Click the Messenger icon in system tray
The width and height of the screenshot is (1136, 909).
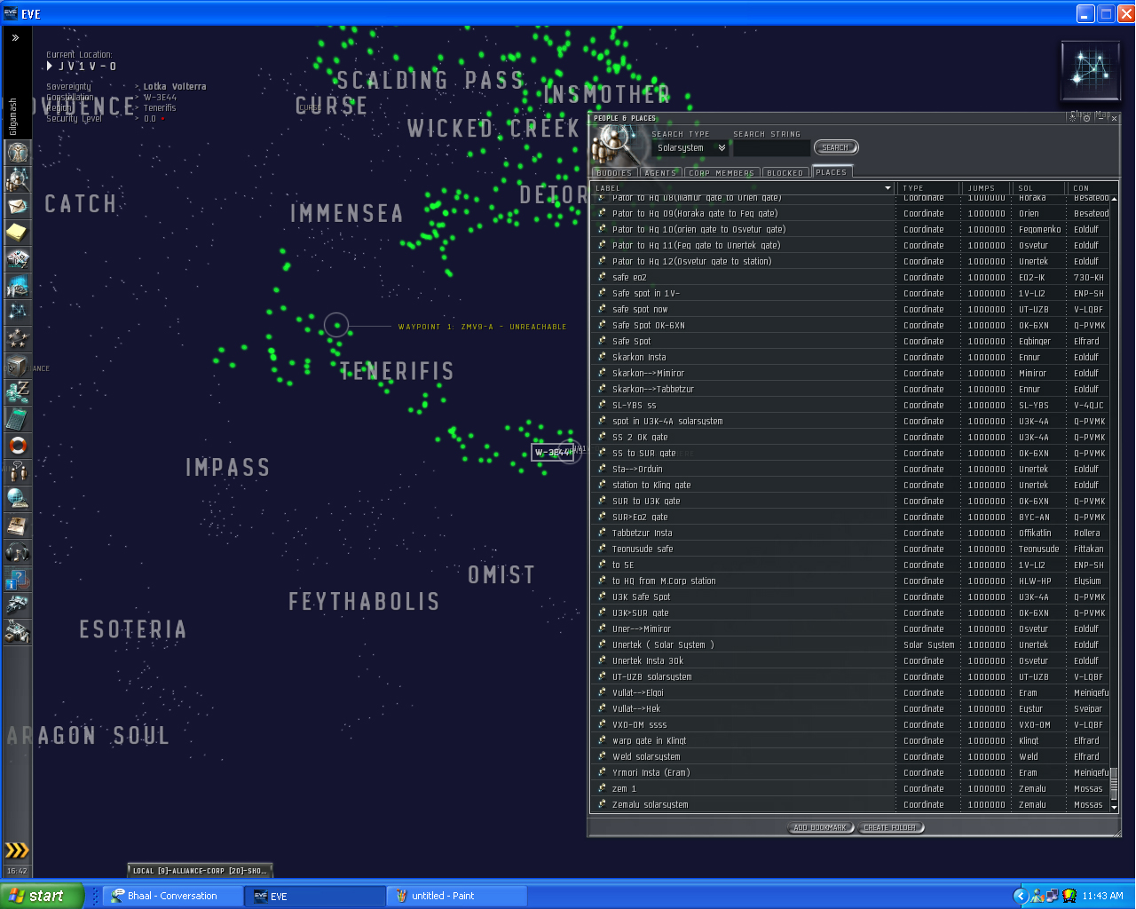click(1037, 896)
